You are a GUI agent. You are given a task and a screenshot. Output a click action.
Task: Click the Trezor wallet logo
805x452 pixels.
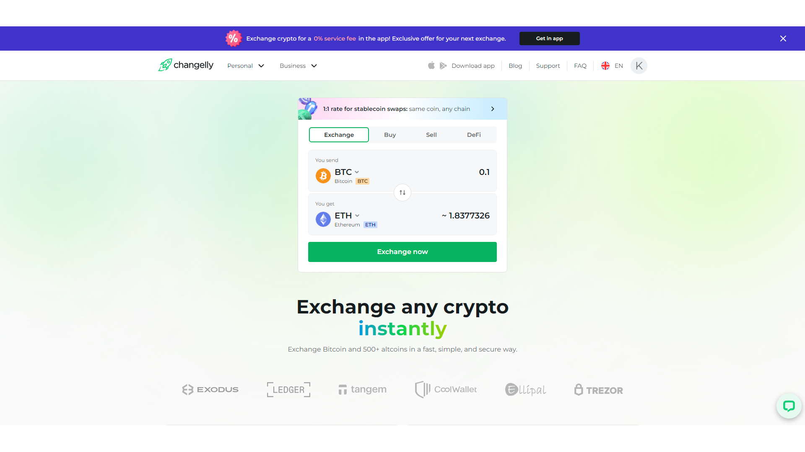pos(598,390)
